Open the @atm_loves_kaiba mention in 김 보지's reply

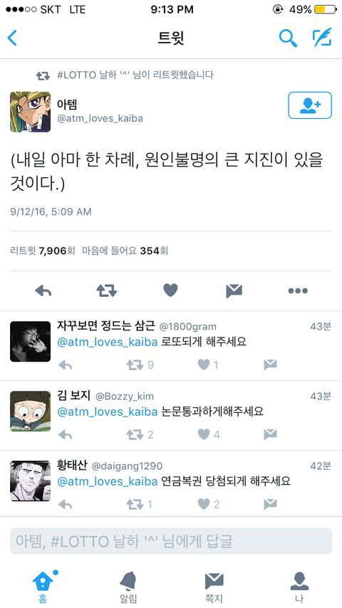click(107, 412)
